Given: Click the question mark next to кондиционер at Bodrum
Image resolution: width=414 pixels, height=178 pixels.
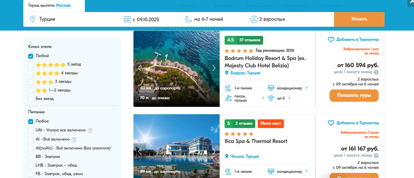Looking at the screenshot, I should pos(306,88).
